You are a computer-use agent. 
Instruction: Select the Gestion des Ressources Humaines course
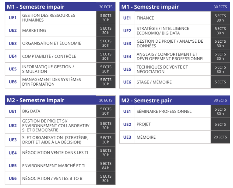coord(49,18)
